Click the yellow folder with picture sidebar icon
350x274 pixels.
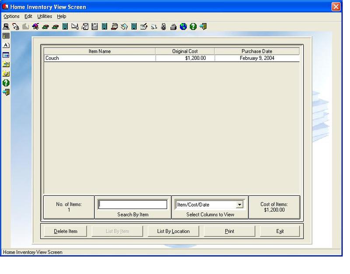[x=6, y=64]
